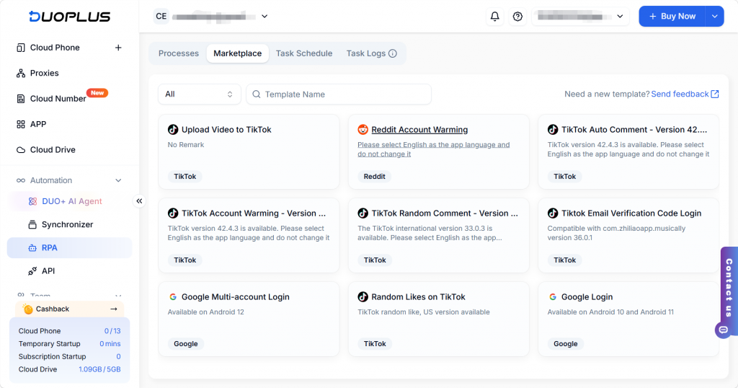This screenshot has width=738, height=388.
Task: Expand the Team section chevron
Action: tap(118, 296)
